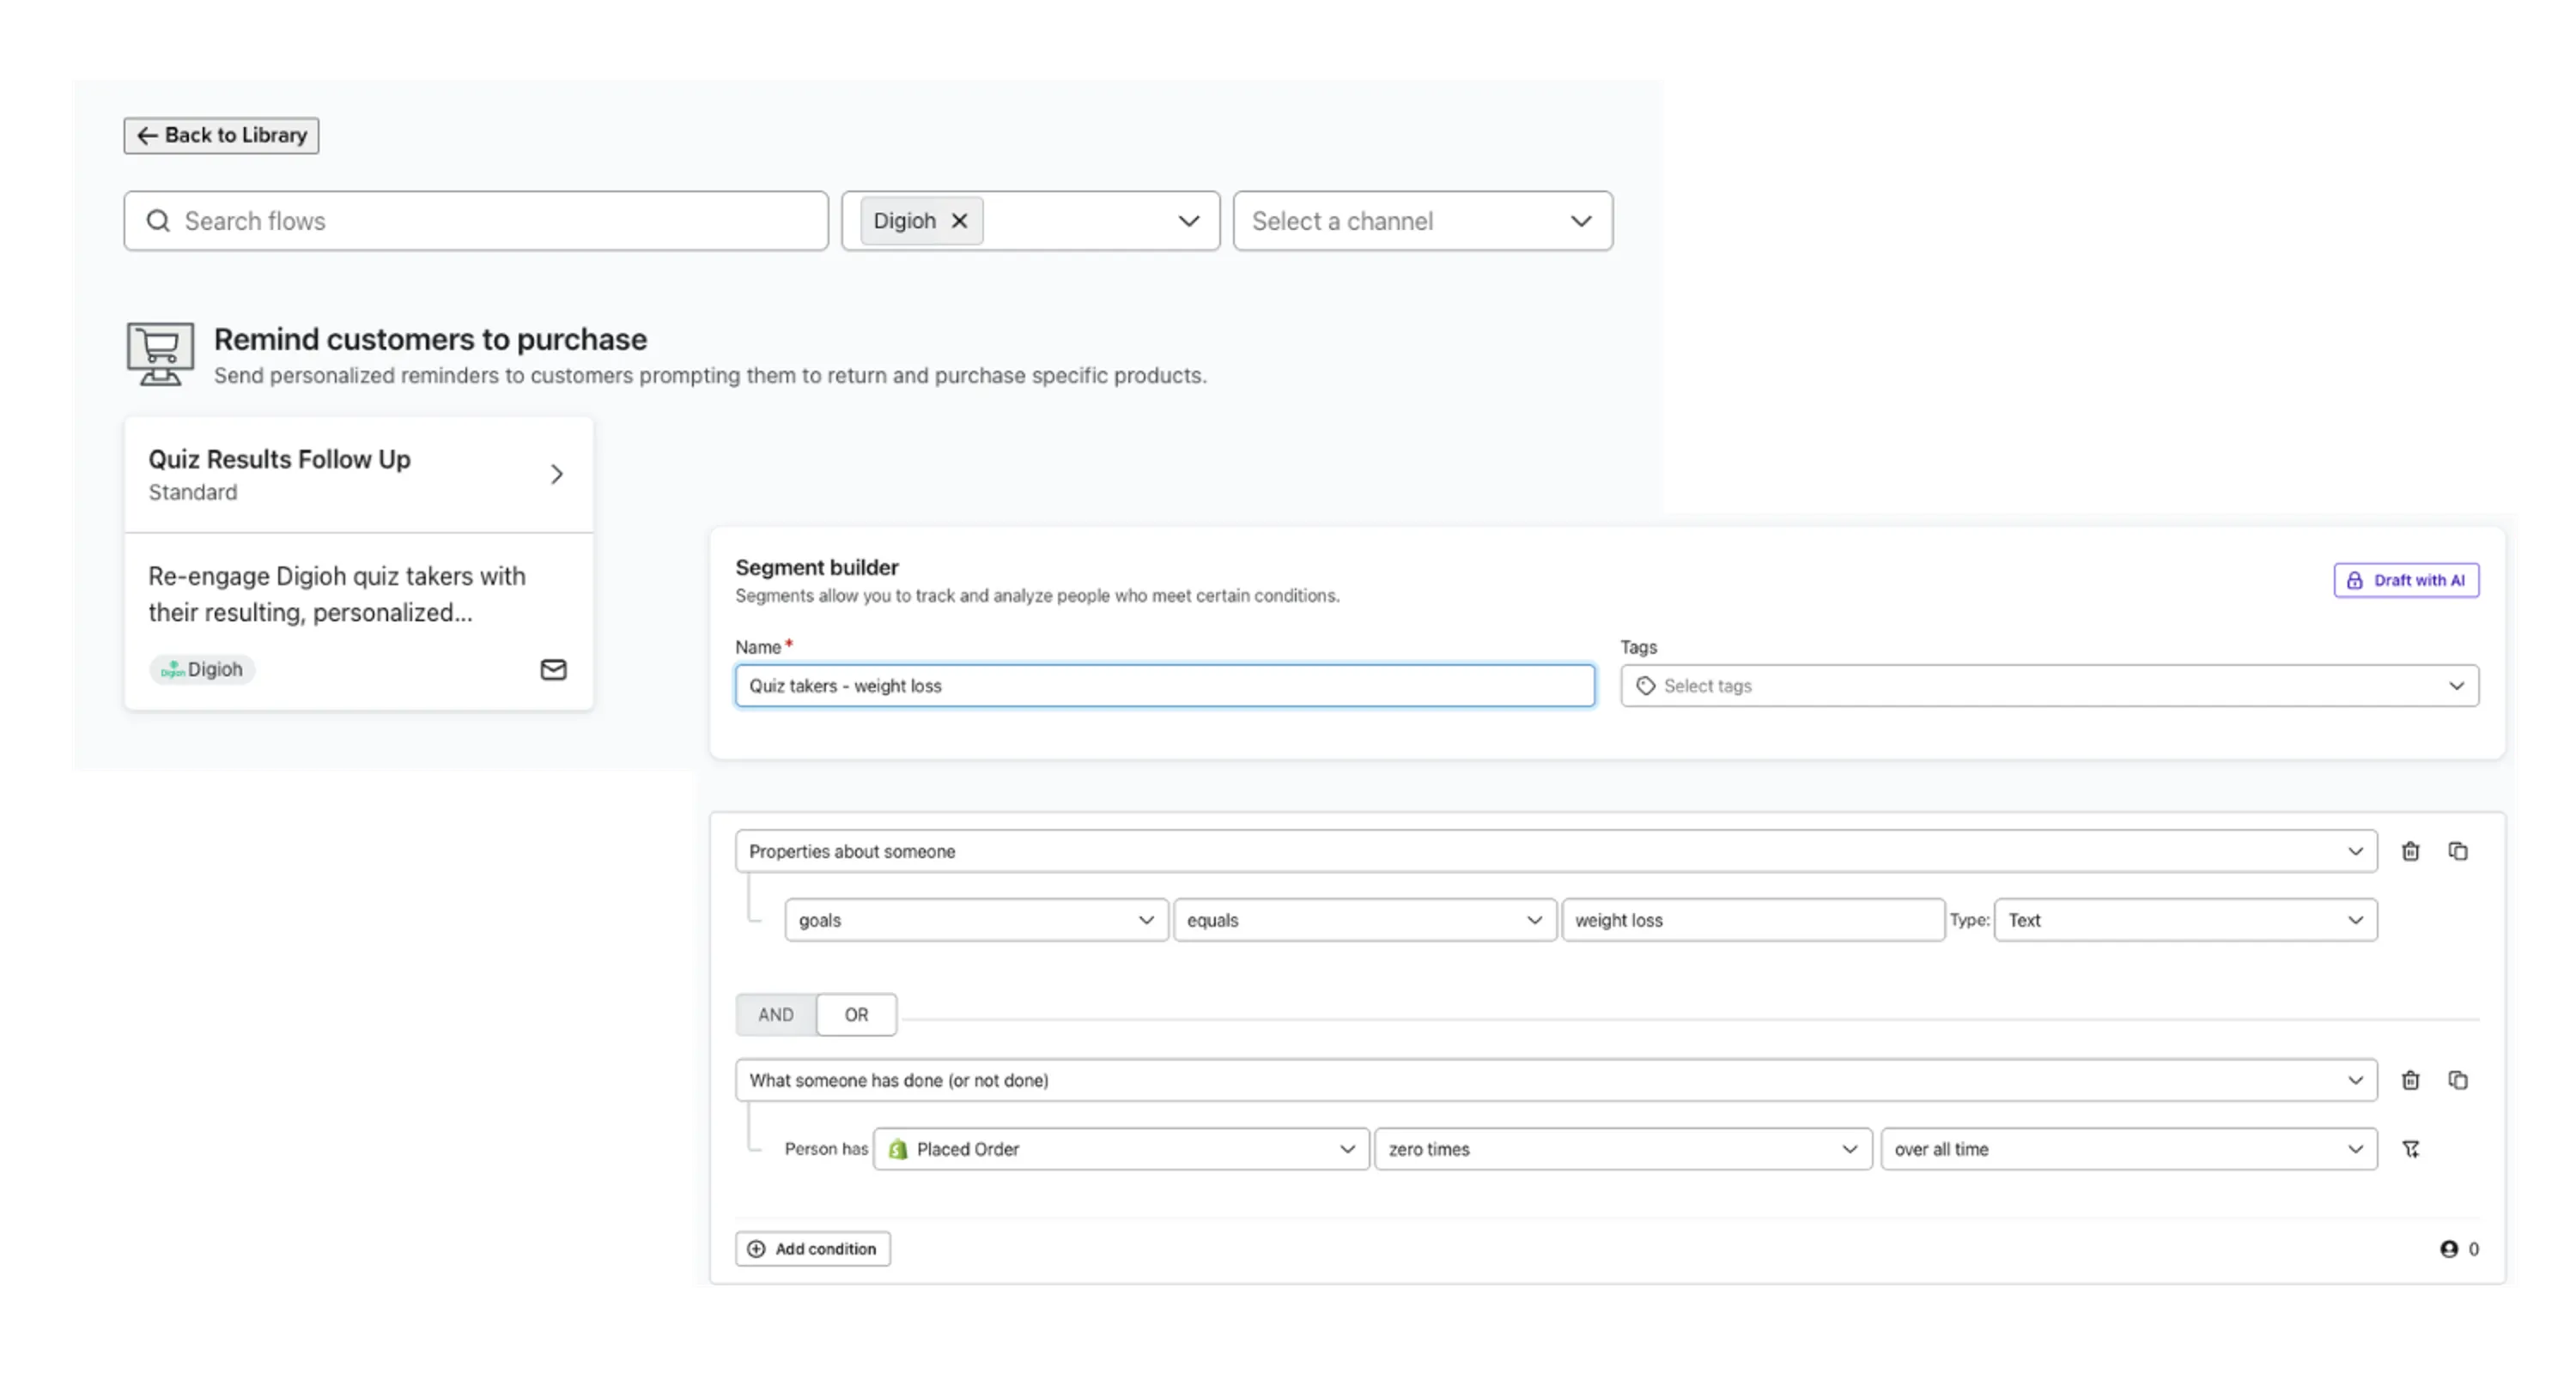Click the profile count icon
Screen dimensions: 2576x1373
point(2448,1249)
